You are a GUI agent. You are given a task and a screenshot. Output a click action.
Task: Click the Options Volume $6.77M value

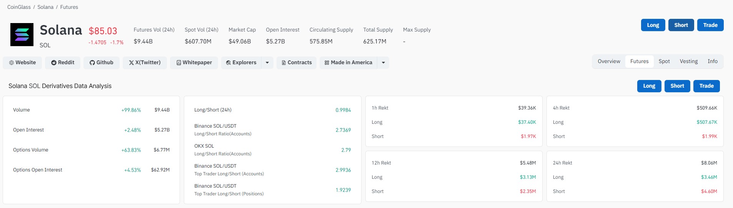tap(162, 150)
